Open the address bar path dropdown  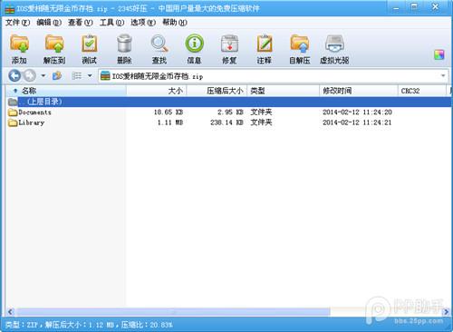click(443, 75)
